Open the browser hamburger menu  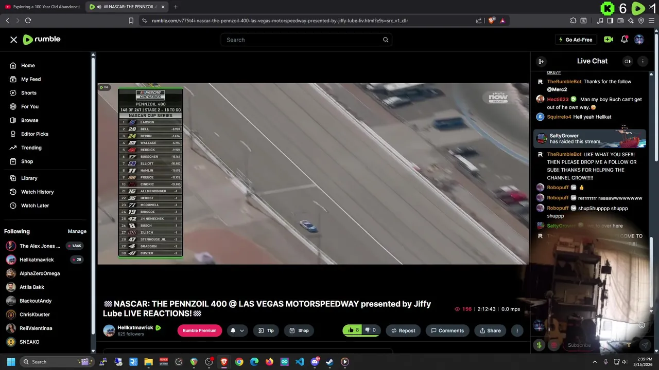651,21
